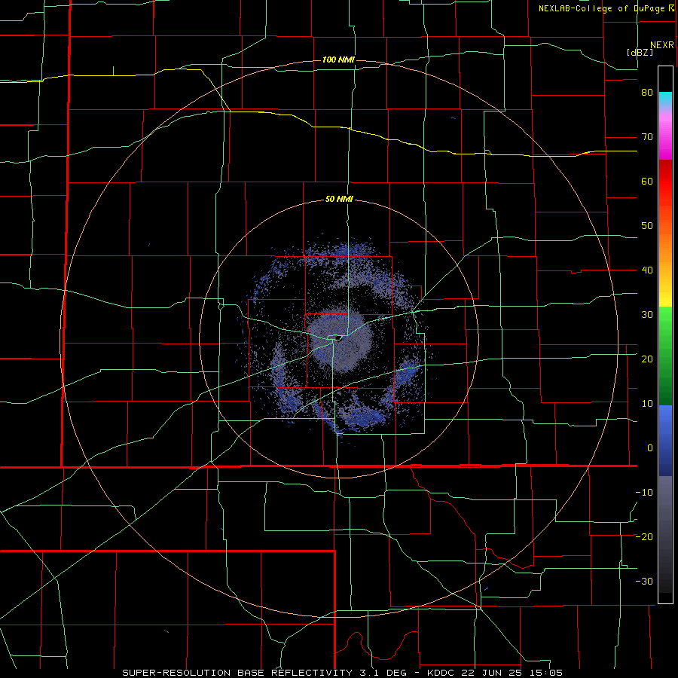The image size is (678, 678).
Task: Click the [dBZ] unit label
Action: click(x=640, y=52)
